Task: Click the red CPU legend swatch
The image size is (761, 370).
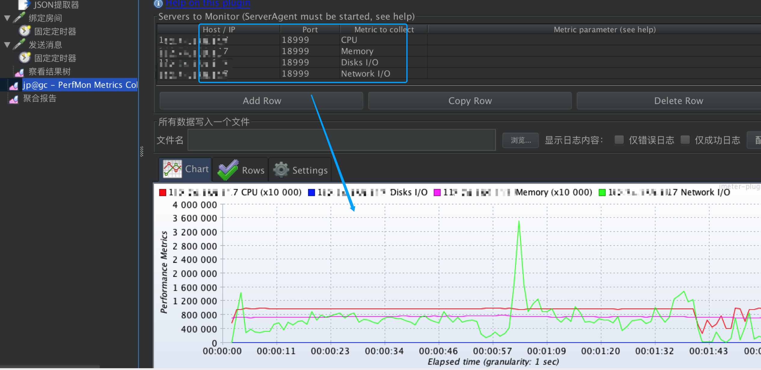Action: pyautogui.click(x=162, y=192)
